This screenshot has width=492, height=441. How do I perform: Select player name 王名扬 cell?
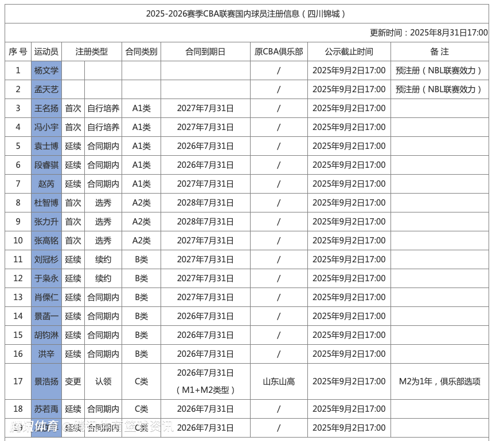(x=46, y=108)
